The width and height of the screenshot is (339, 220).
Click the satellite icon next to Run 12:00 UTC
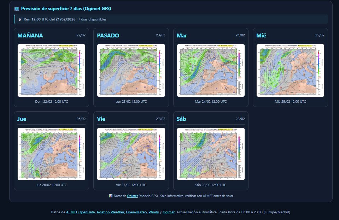pos(20,19)
